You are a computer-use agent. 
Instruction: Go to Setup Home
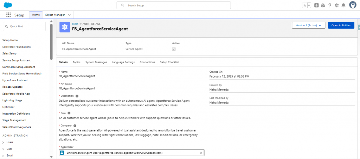(10, 40)
